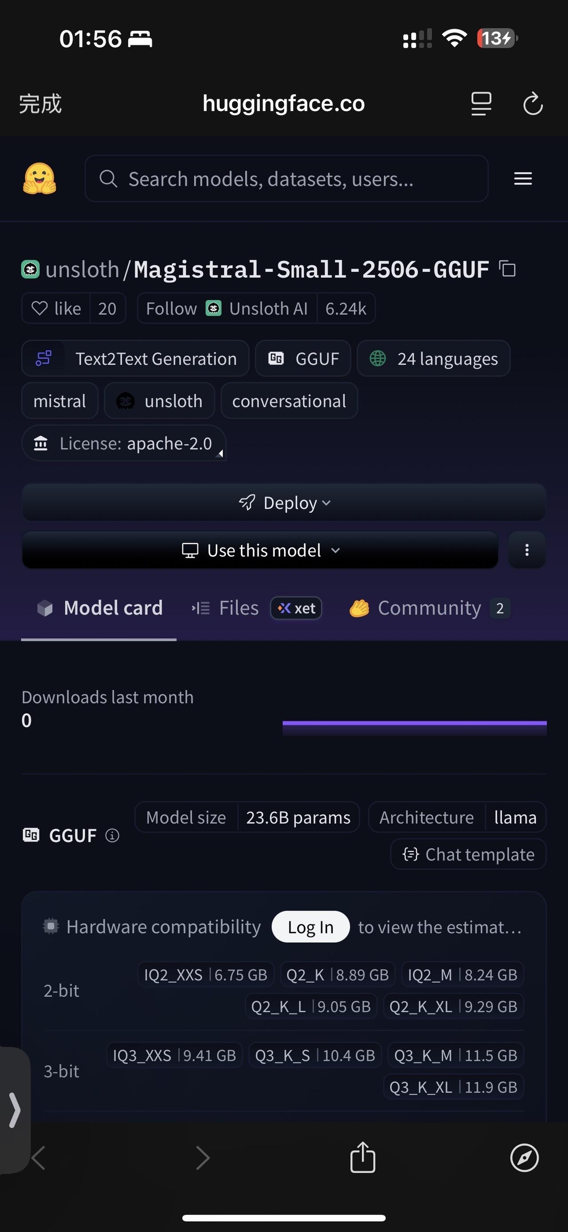Open the Hugging Face logo home link

coord(39,179)
